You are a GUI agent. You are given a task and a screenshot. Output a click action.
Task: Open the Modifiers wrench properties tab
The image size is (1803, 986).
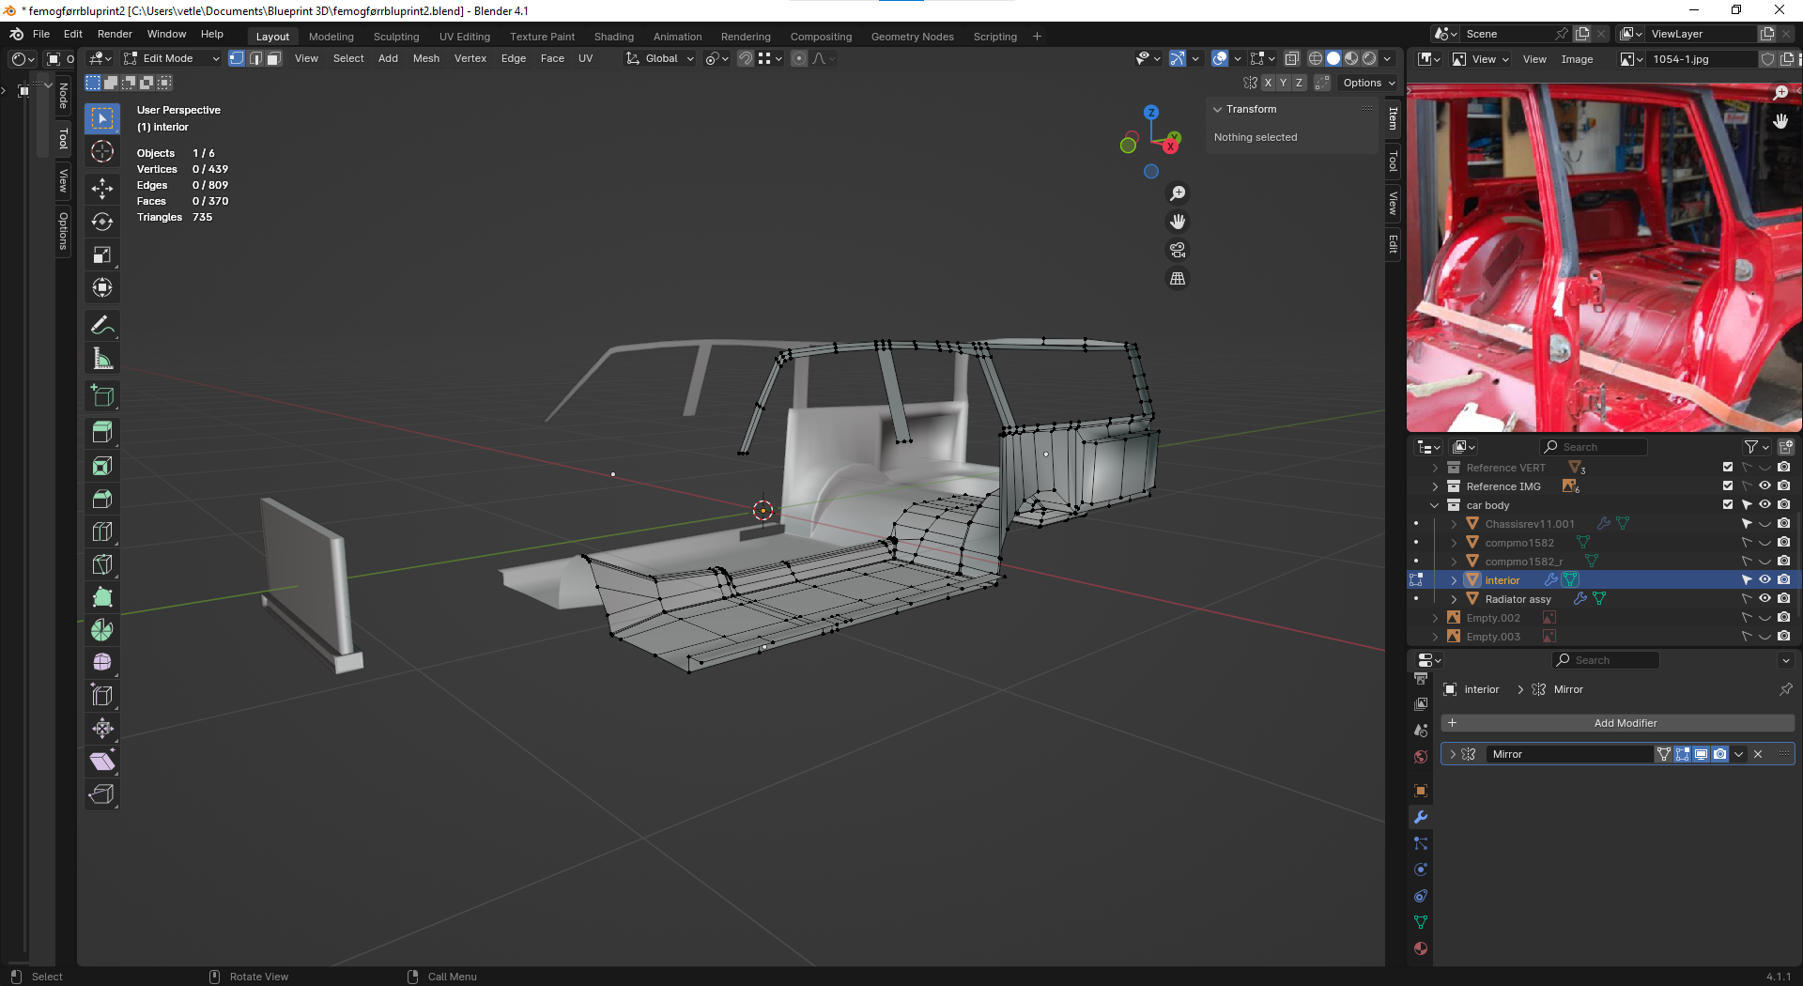click(x=1421, y=817)
